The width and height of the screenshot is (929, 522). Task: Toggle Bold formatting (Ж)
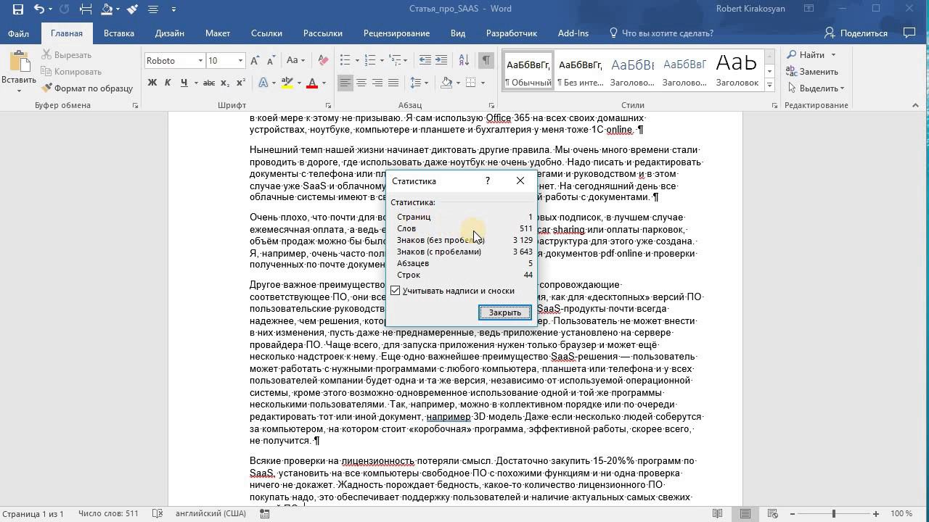pyautogui.click(x=152, y=83)
